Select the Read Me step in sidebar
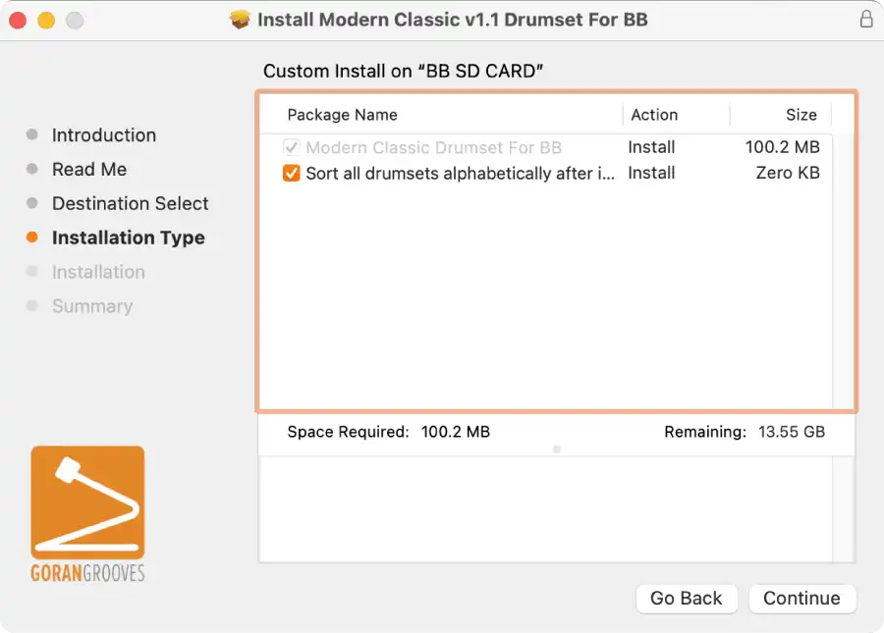This screenshot has width=884, height=633. tap(89, 170)
